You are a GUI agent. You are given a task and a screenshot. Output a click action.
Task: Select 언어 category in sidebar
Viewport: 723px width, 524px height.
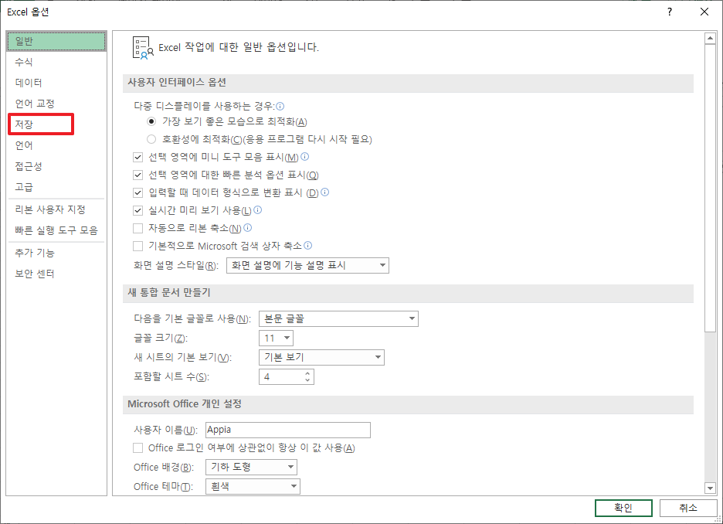56,146
